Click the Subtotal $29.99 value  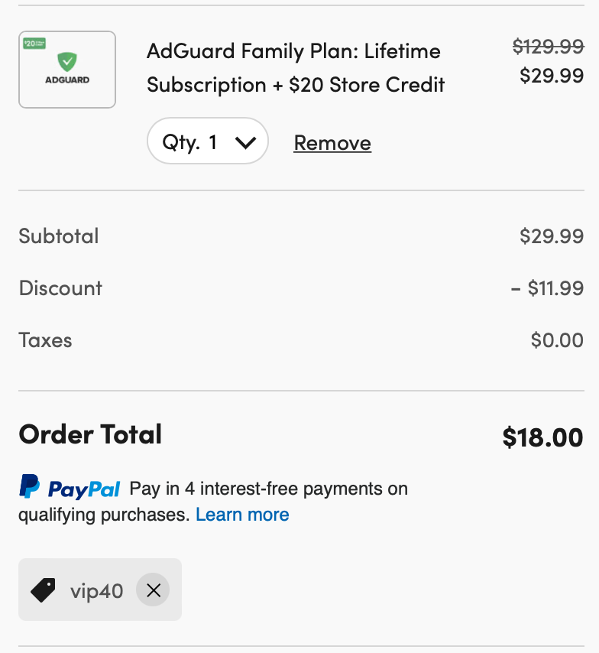[x=552, y=236]
